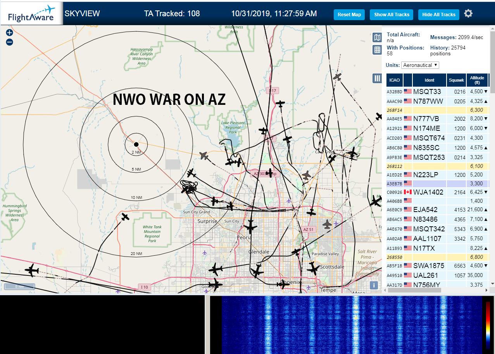Sort table by ICAO column header

[395, 80]
